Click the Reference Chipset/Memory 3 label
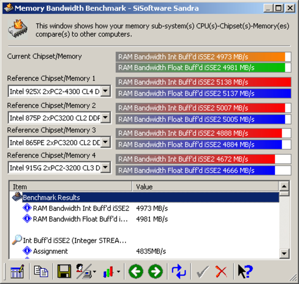Image resolution: width=299 pixels, height=284 pixels. 51,130
